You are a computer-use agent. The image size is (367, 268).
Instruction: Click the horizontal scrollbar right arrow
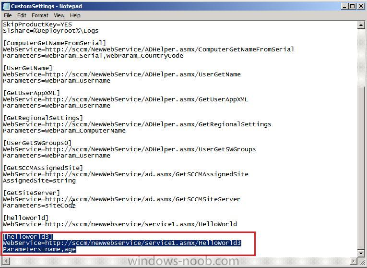click(x=354, y=261)
